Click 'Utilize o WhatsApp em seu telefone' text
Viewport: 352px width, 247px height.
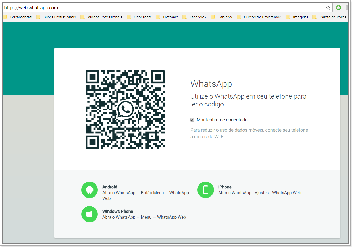pyautogui.click(x=248, y=100)
